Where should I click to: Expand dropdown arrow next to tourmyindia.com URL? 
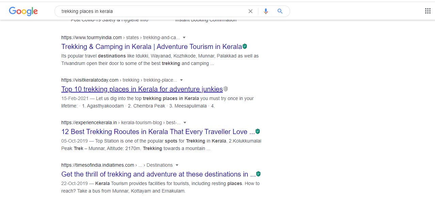[x=184, y=37]
